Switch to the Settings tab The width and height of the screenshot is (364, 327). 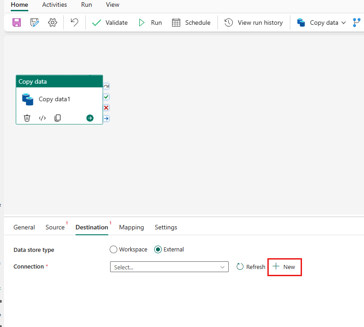coord(166,227)
